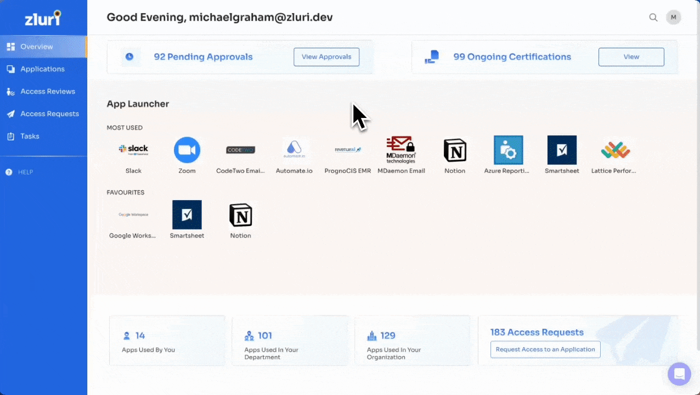Click the 14 apps count
The width and height of the screenshot is (700, 395).
(140, 336)
